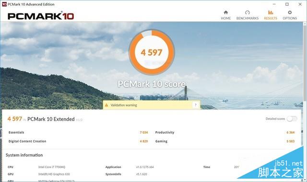Click the Productivity value 6 364
The width and height of the screenshot is (307, 182).
pos(291,132)
